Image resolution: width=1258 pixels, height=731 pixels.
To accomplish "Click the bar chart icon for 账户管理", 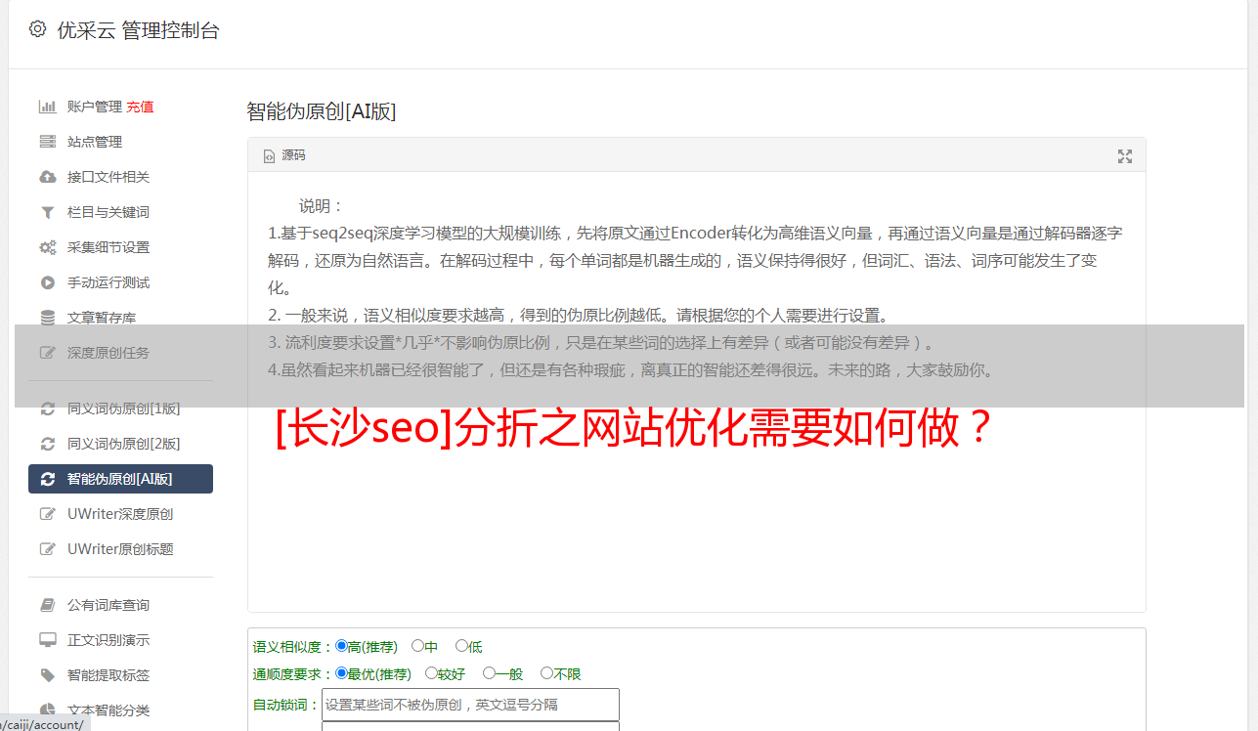I will tap(47, 107).
